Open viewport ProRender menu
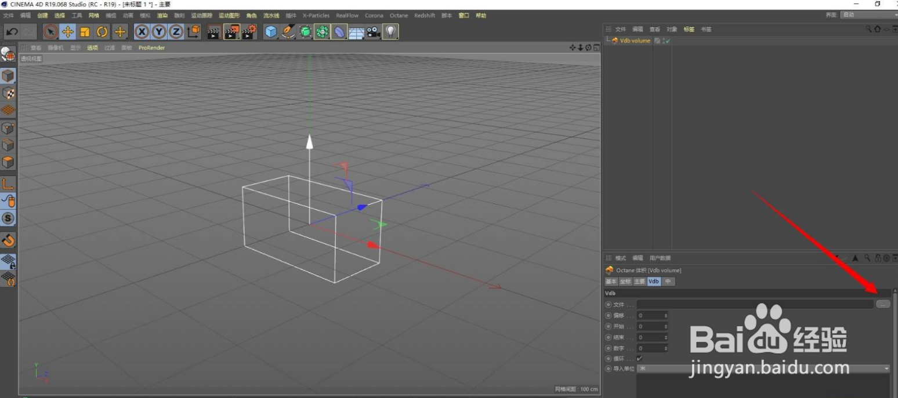Viewport: 898px width, 398px height. point(151,48)
